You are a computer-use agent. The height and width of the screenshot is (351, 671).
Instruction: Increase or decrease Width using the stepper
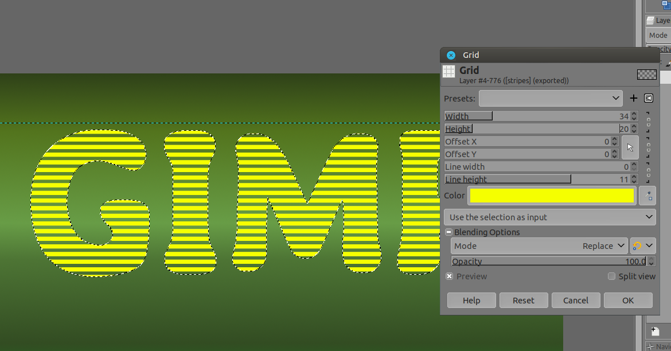point(634,116)
